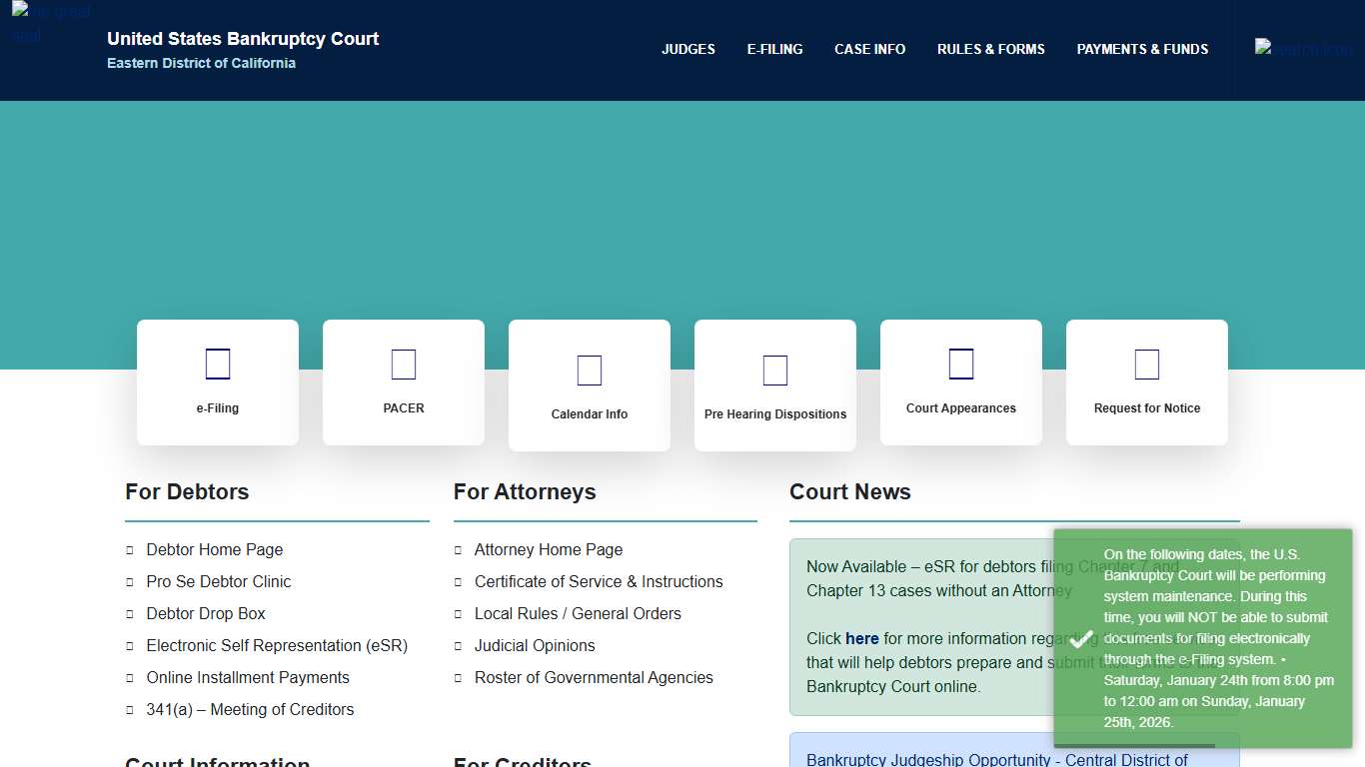Screen dimensions: 1365x767
Task: Click the checkmark on the maintenance notice
Action: [1080, 639]
